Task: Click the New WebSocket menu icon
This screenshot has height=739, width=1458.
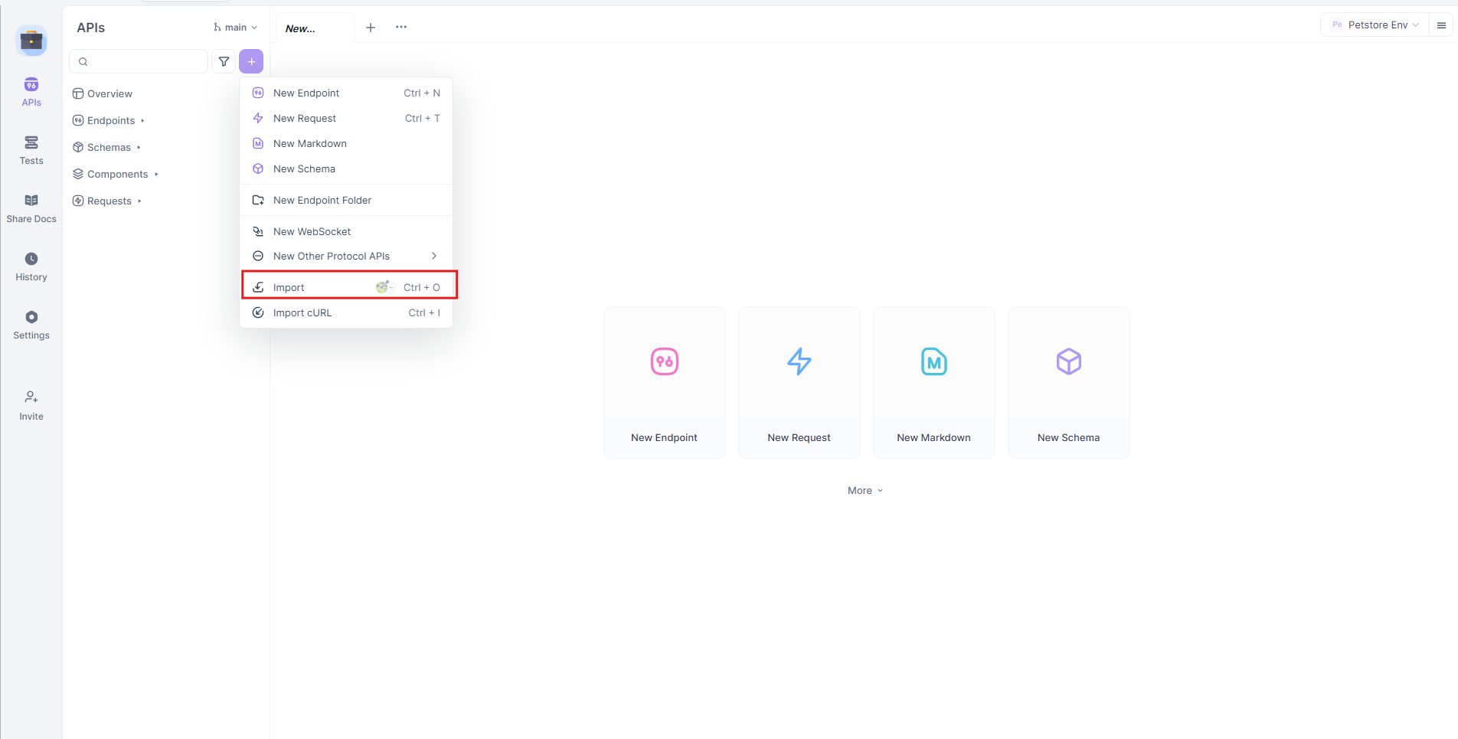Action: (258, 231)
